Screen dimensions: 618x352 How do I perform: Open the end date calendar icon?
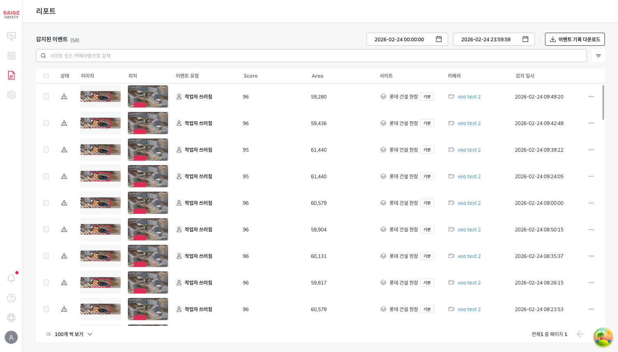[x=525, y=39]
